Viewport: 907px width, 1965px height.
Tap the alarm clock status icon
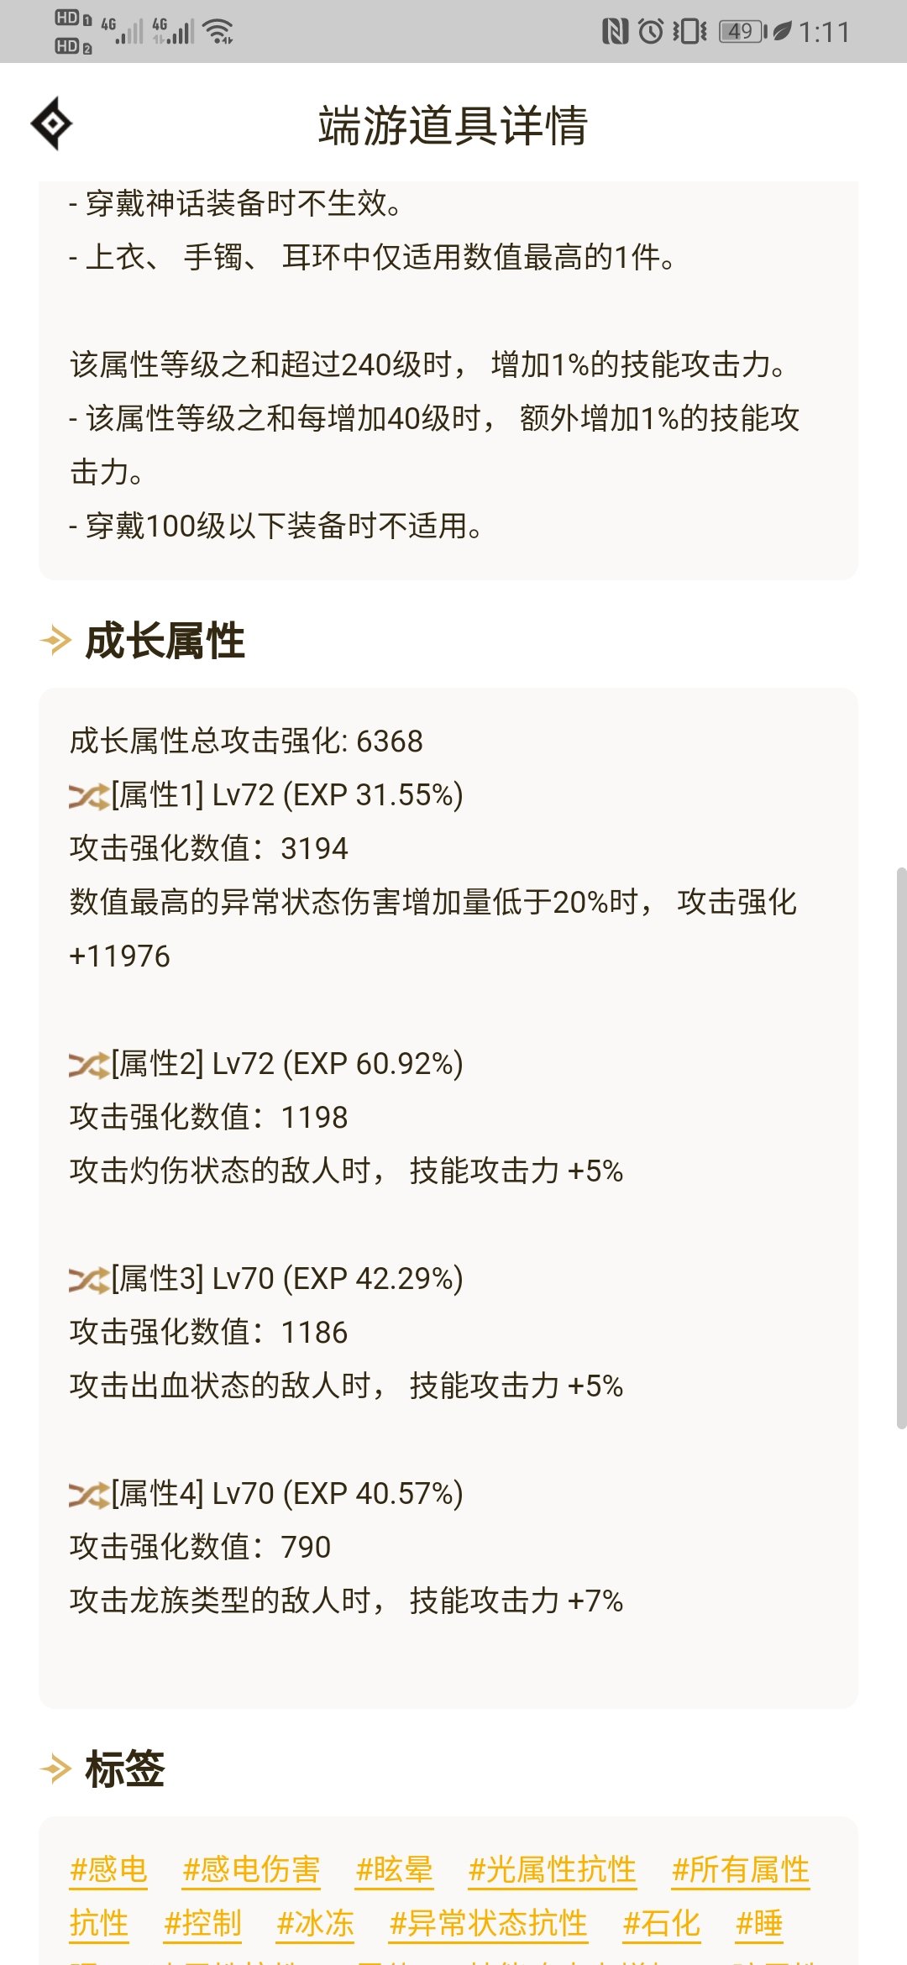tap(651, 32)
